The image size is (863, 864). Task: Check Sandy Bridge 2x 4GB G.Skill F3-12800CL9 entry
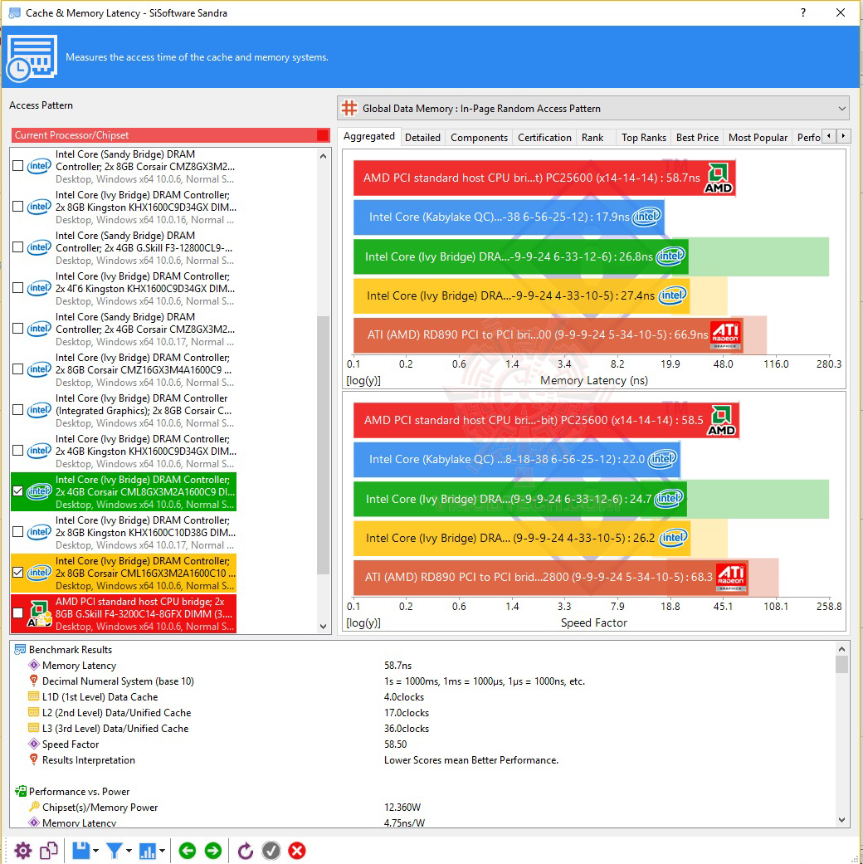pos(17,247)
